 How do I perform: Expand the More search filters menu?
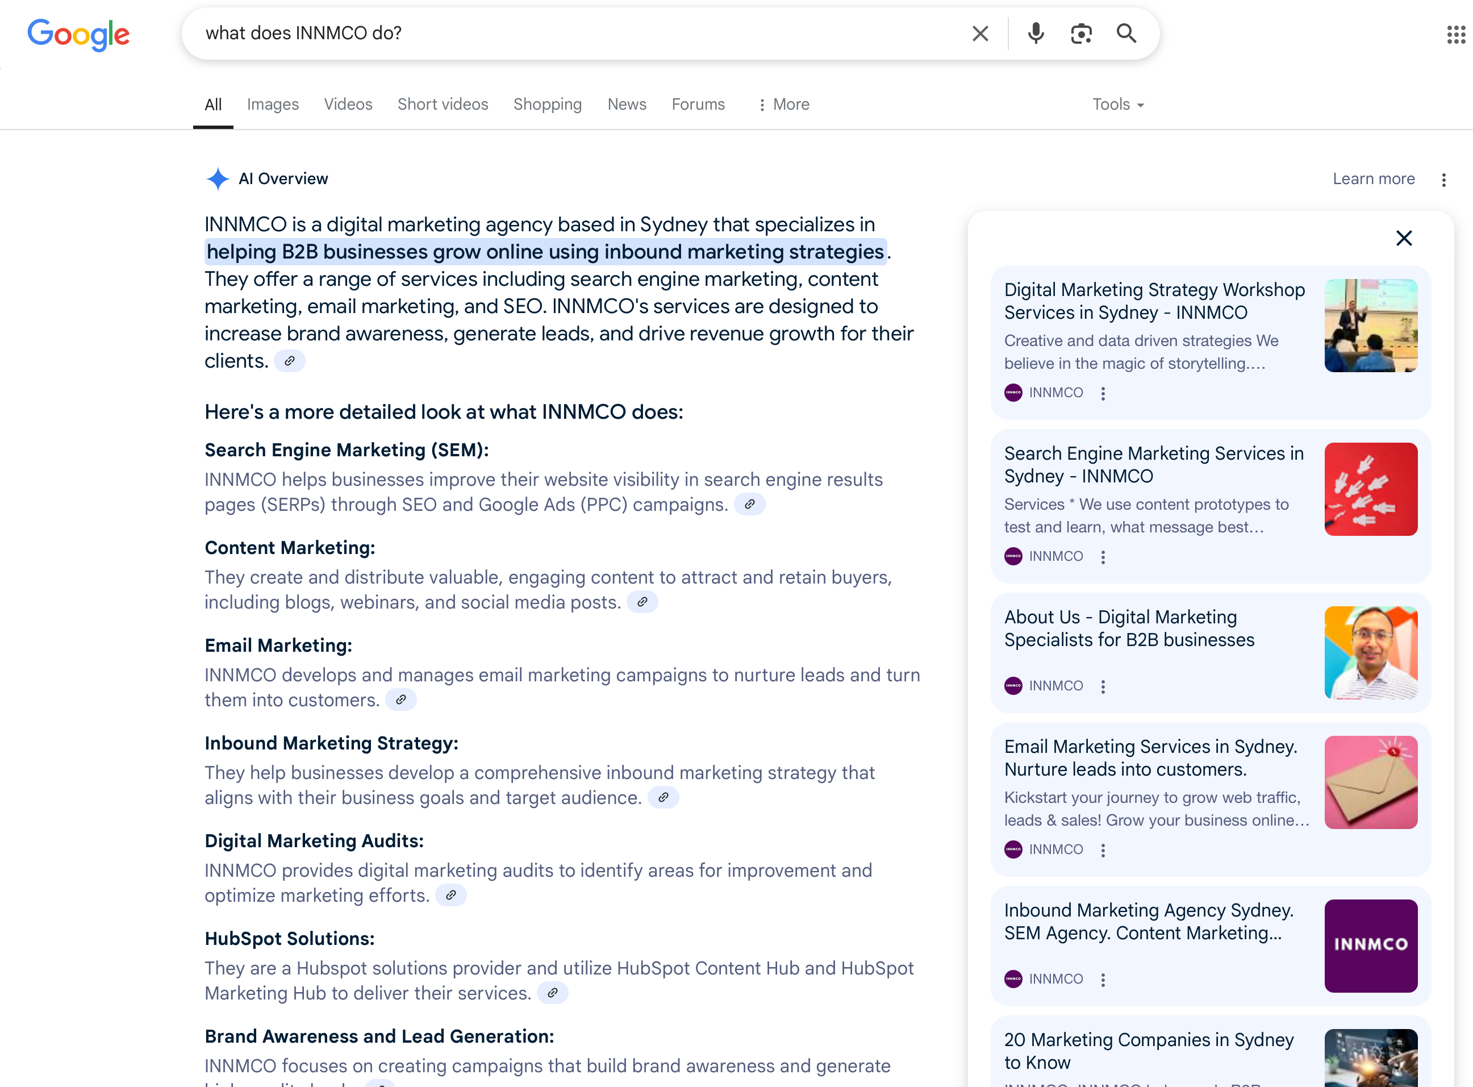tap(783, 105)
